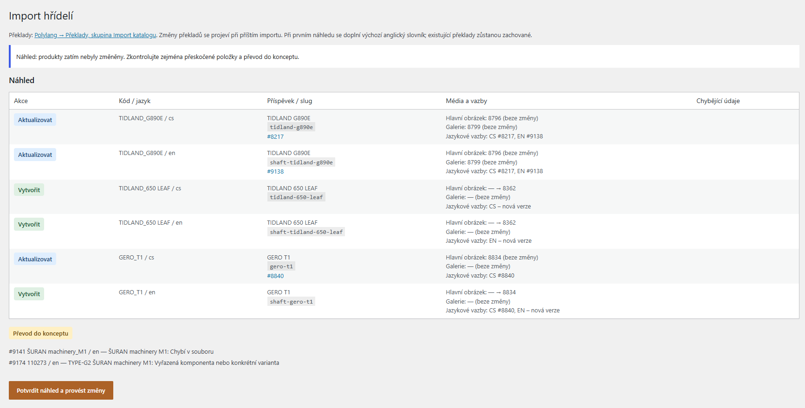Image resolution: width=805 pixels, height=408 pixels.
Task: Open post link #8217
Action: coord(275,136)
